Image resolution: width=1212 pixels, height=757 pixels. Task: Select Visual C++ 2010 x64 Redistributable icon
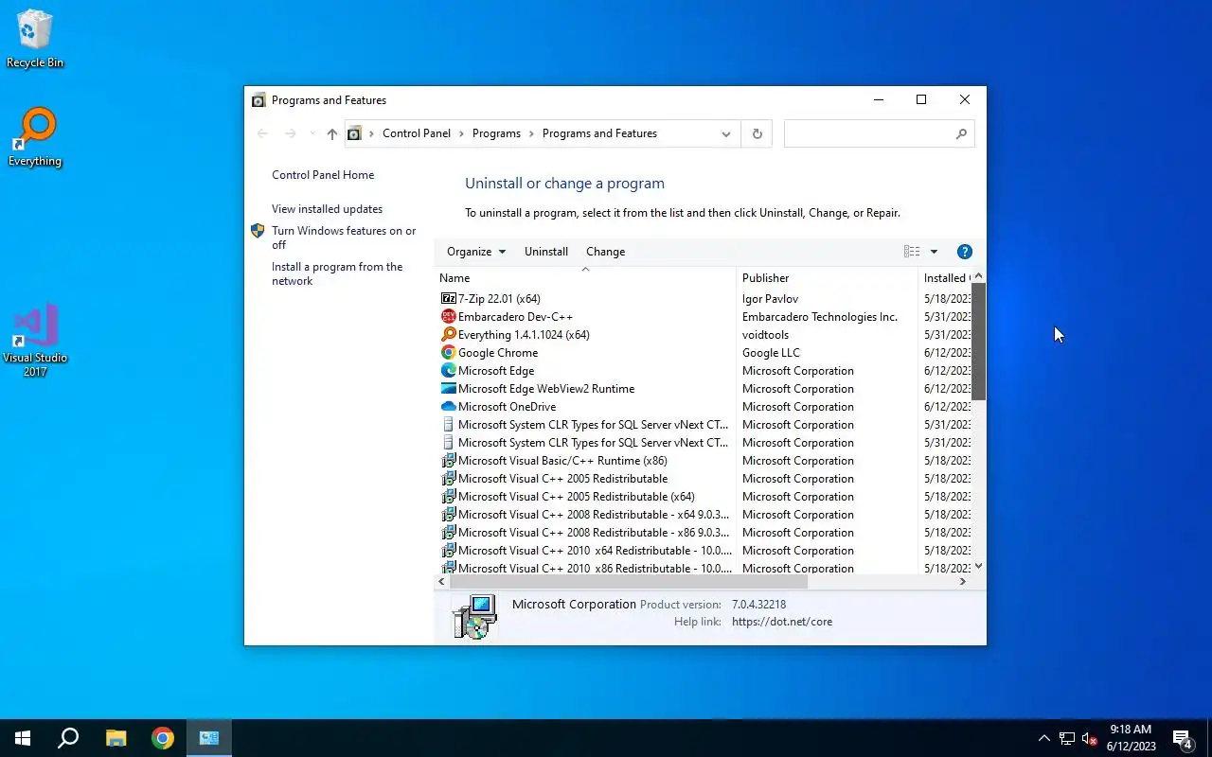point(449,551)
